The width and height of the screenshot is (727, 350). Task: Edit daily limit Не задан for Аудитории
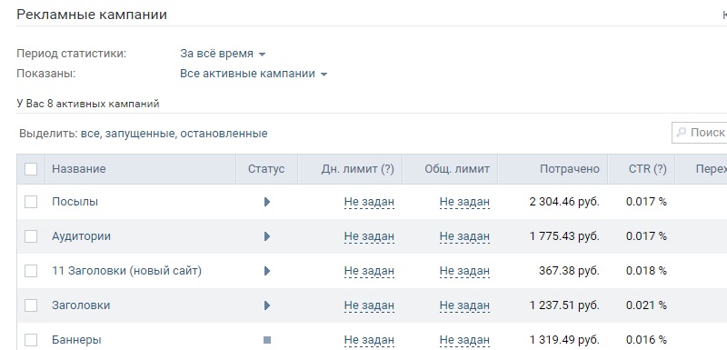click(x=369, y=237)
